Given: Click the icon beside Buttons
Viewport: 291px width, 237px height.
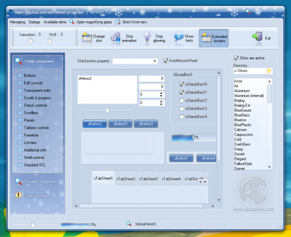Looking at the screenshot, I should coord(20,75).
